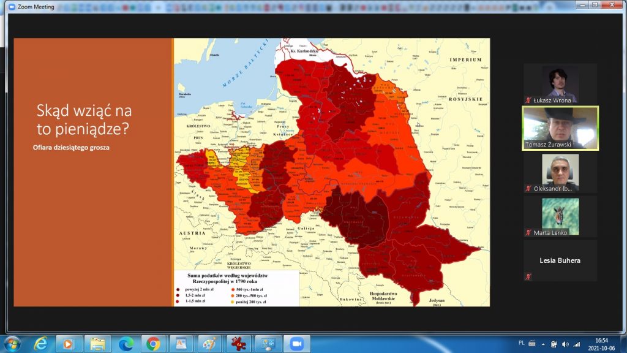
Task: Open the PL language indicator
Action: pyautogui.click(x=521, y=344)
